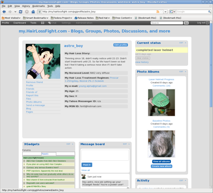Click the Stop loading button
The height and width of the screenshot is (193, 213).
[x=27, y=12]
